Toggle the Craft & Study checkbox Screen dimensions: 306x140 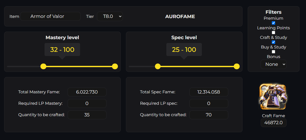pos(273,42)
